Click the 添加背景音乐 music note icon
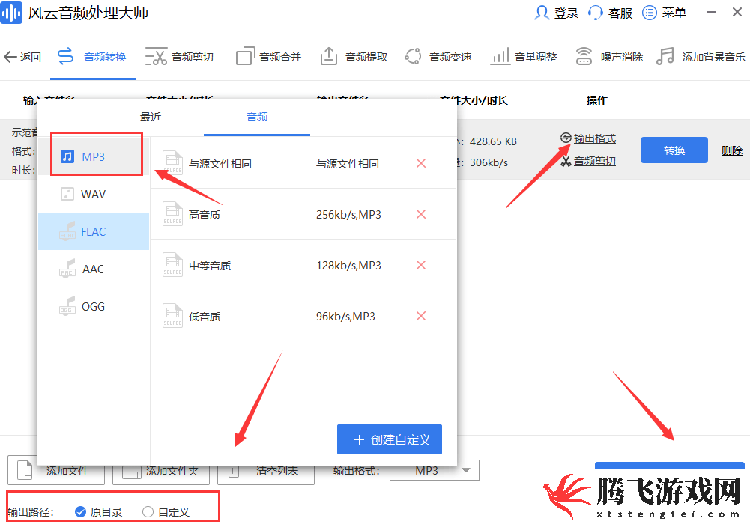The image size is (750, 524). point(665,56)
